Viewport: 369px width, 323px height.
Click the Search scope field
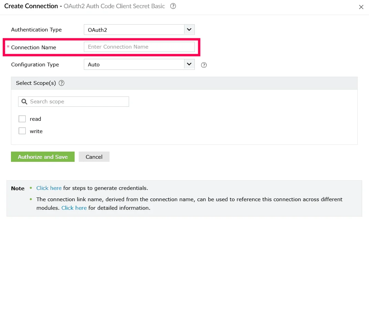[73, 102]
